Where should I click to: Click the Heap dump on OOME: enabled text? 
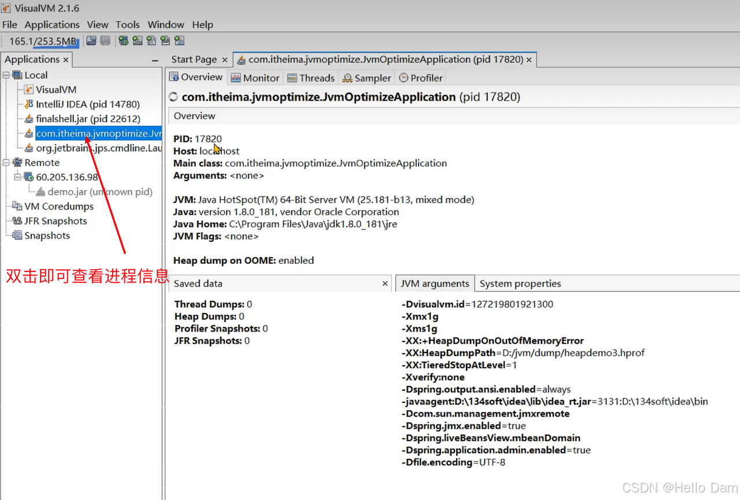pyautogui.click(x=243, y=260)
